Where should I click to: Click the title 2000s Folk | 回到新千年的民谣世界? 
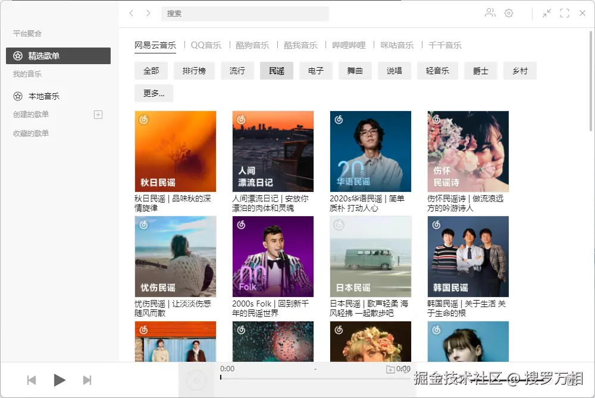click(270, 309)
